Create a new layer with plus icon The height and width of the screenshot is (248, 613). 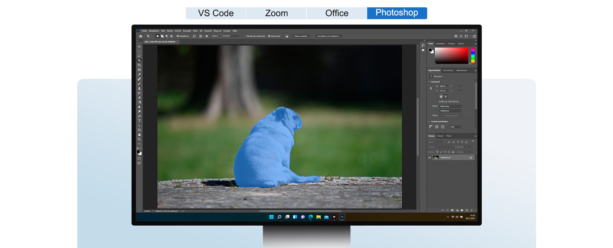467,210
